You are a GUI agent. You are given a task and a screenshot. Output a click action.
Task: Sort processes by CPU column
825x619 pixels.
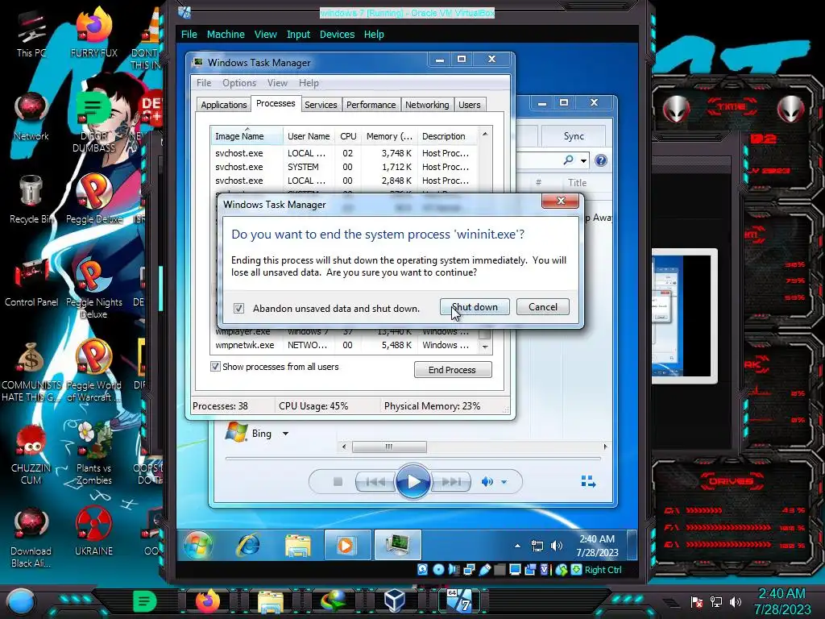pyautogui.click(x=348, y=136)
